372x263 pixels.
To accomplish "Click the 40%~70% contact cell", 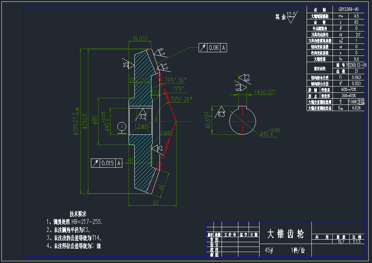I will 348,90.
